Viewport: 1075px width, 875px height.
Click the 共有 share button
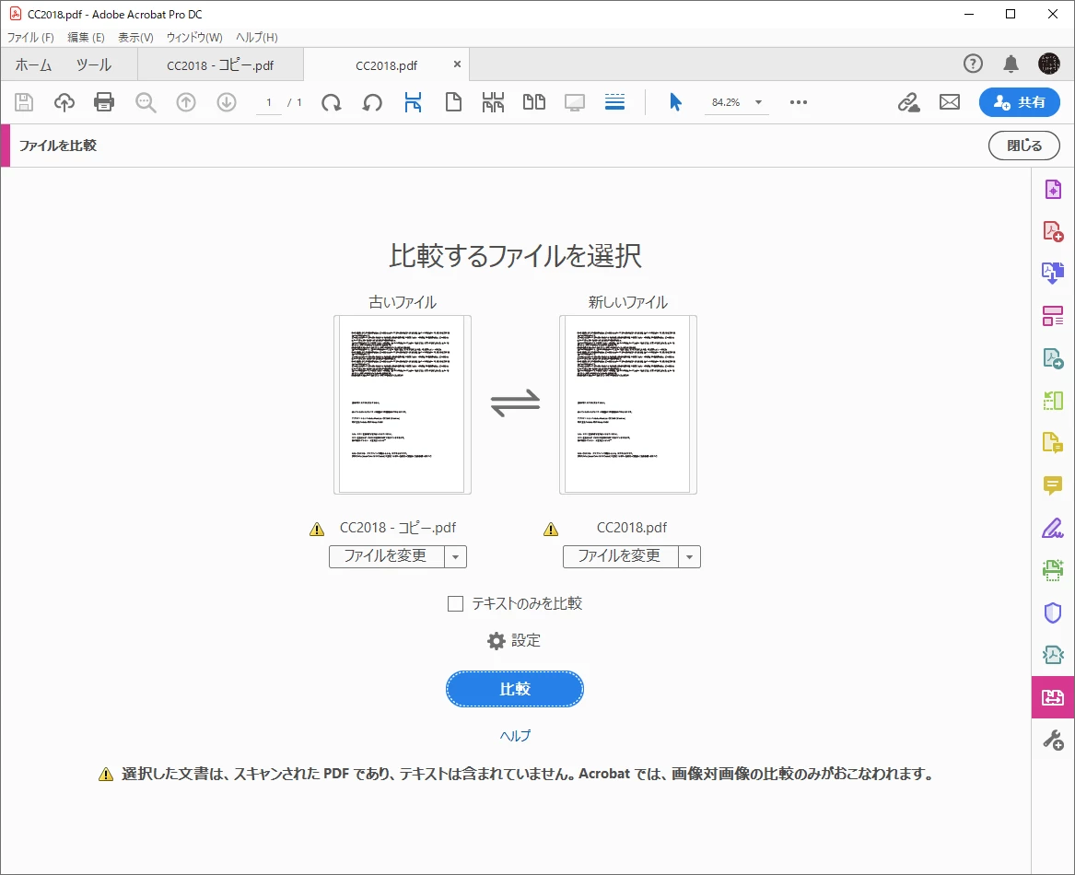click(1020, 102)
